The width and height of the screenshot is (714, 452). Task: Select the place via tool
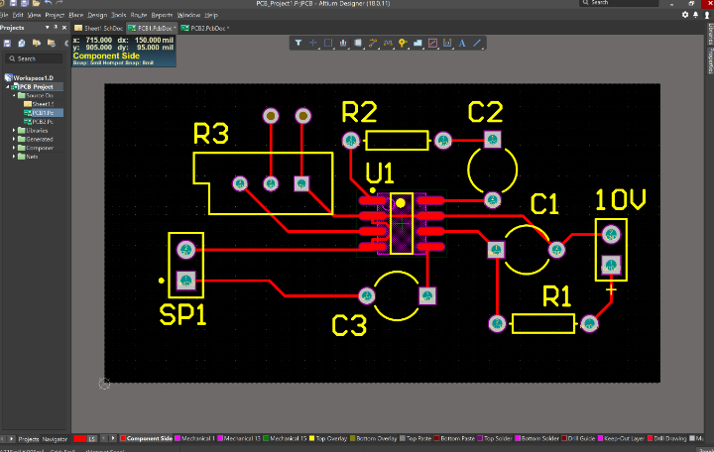[x=403, y=43]
